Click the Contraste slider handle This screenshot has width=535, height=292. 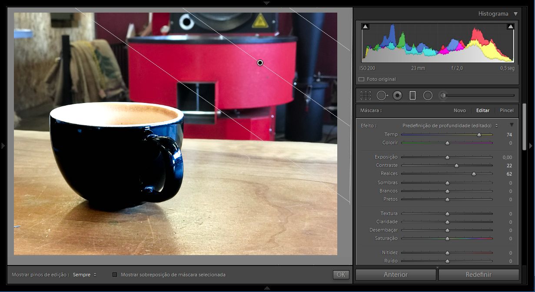[456, 166]
